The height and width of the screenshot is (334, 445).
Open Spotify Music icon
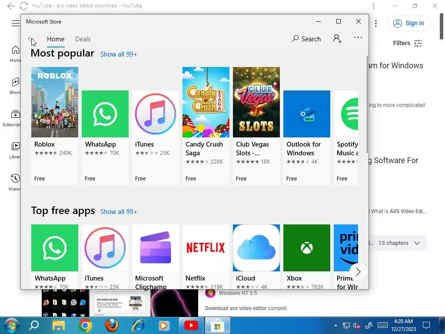click(x=346, y=114)
